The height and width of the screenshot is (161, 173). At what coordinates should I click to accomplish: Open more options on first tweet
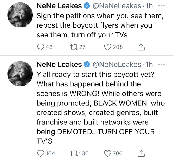(162, 5)
